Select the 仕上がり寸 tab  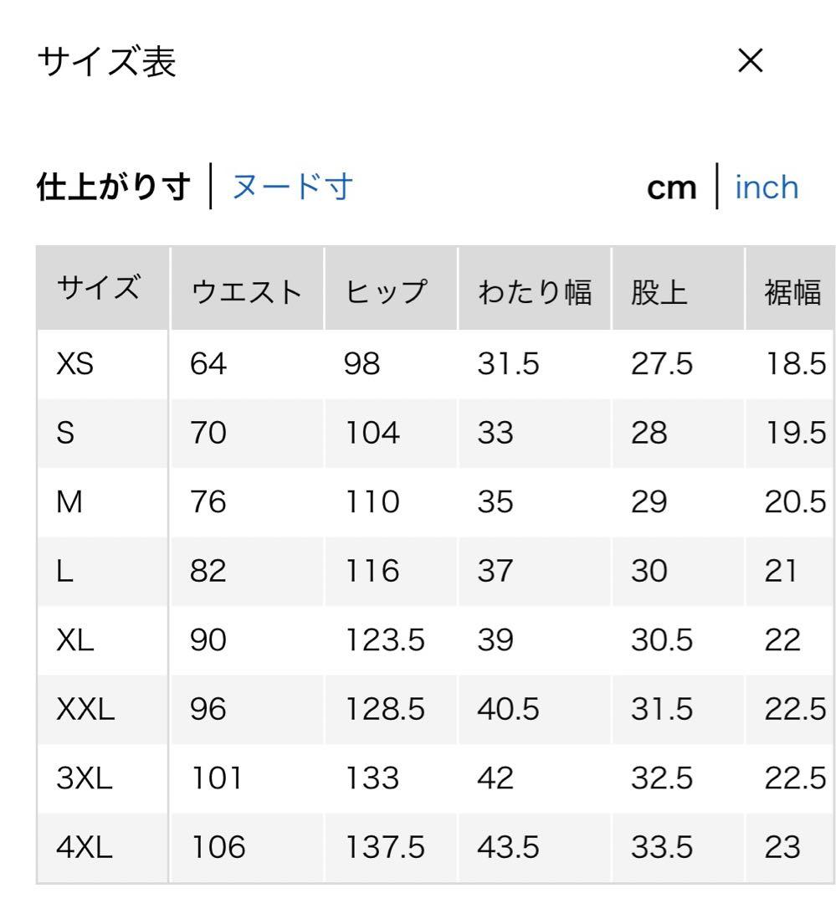[x=114, y=187]
